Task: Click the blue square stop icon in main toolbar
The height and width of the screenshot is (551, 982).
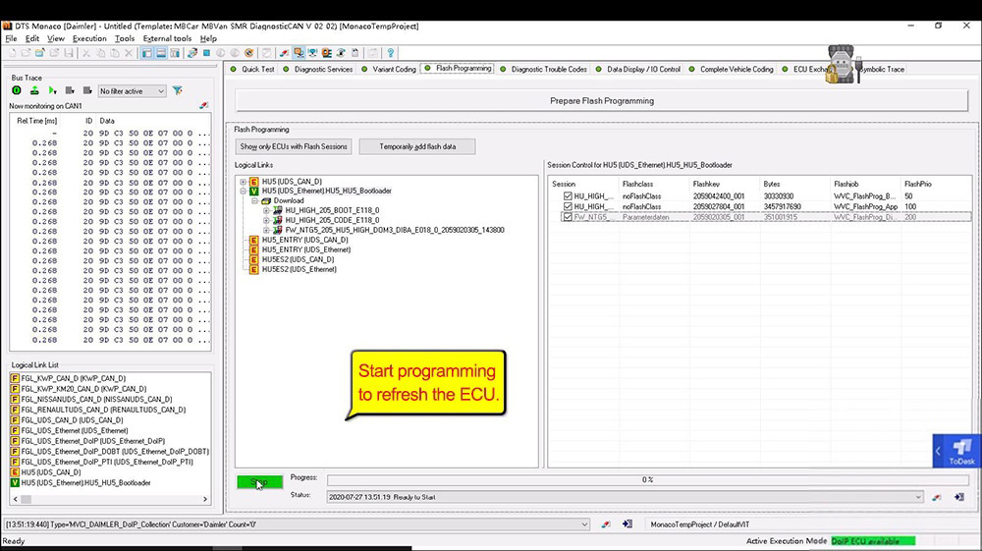Action: pyautogui.click(x=206, y=53)
